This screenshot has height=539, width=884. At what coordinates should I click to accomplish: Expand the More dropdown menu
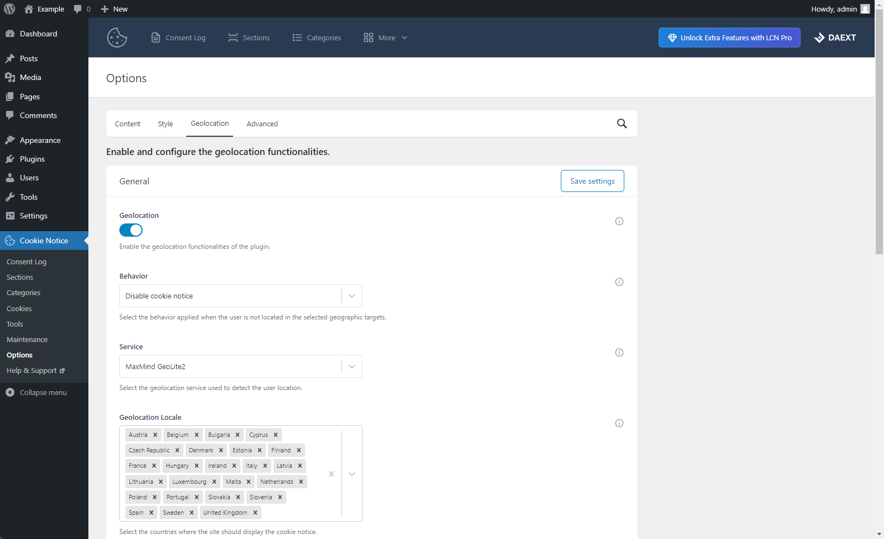pyautogui.click(x=386, y=38)
